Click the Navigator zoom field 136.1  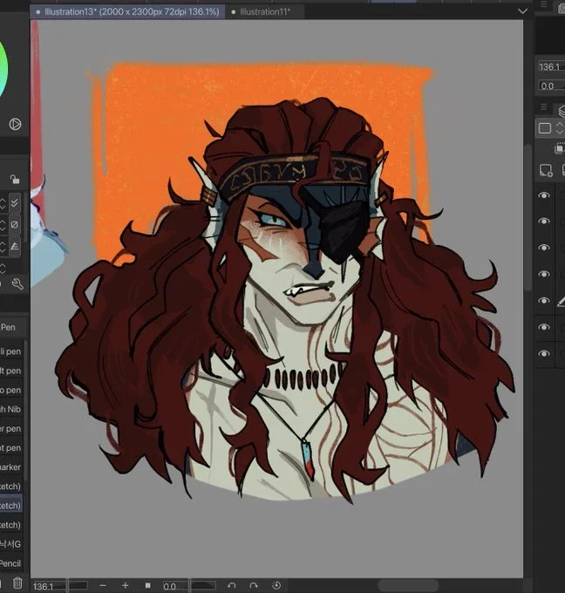pyautogui.click(x=551, y=67)
